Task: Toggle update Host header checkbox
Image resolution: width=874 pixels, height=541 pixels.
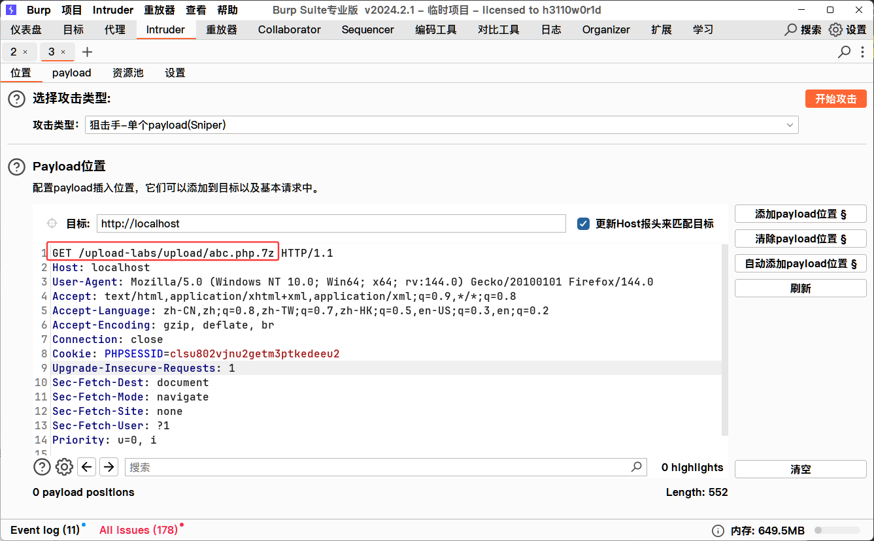Action: (584, 223)
